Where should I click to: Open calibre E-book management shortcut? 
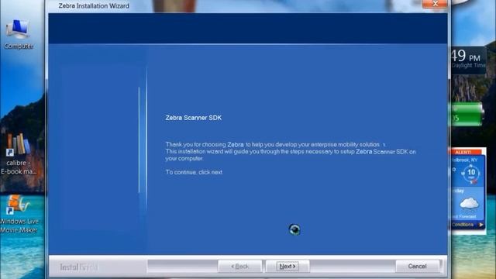pos(19,153)
